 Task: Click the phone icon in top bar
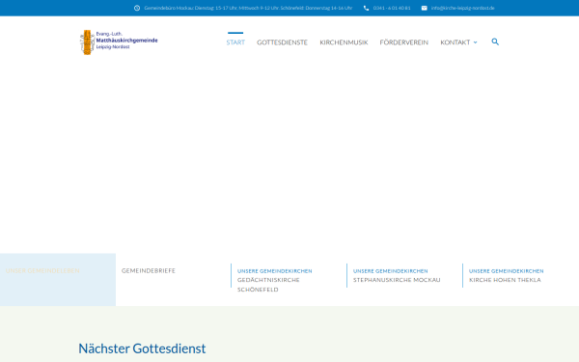pos(366,8)
